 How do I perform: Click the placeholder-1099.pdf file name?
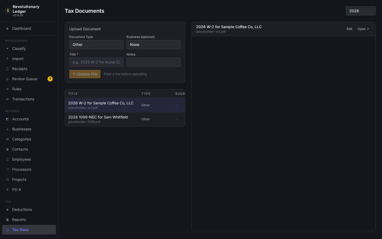(84, 122)
